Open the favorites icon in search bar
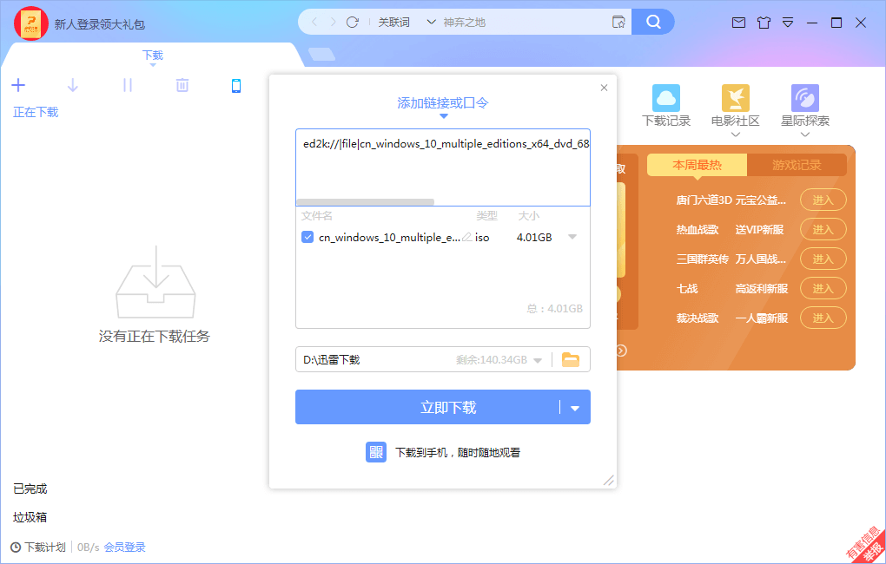The image size is (886, 564). 618,22
